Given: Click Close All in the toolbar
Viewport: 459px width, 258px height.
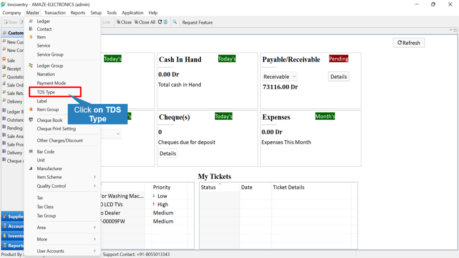Looking at the screenshot, I should (145, 22).
